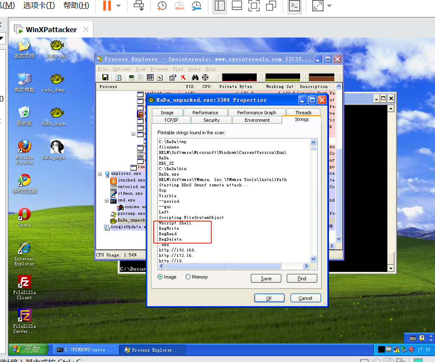Click the Save icon in Process Explorer toolbar
This screenshot has width=435, height=362.
[x=105, y=78]
